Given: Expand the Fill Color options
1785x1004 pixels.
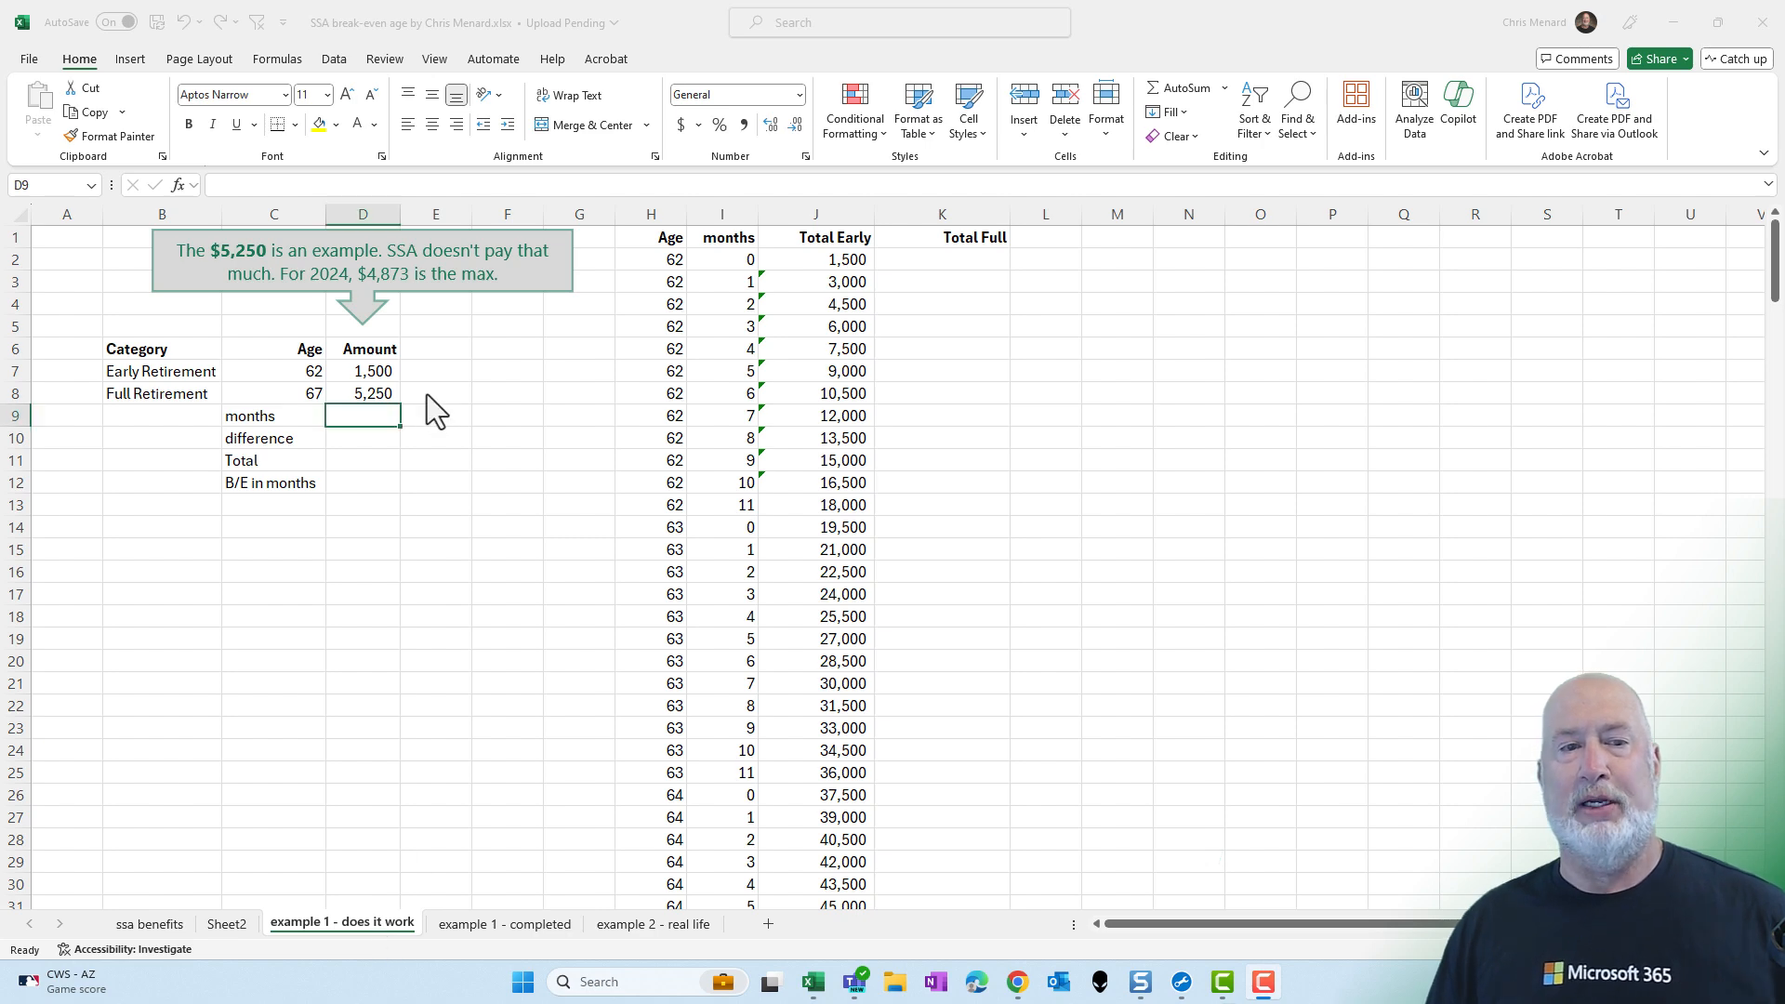Looking at the screenshot, I should coord(337,125).
